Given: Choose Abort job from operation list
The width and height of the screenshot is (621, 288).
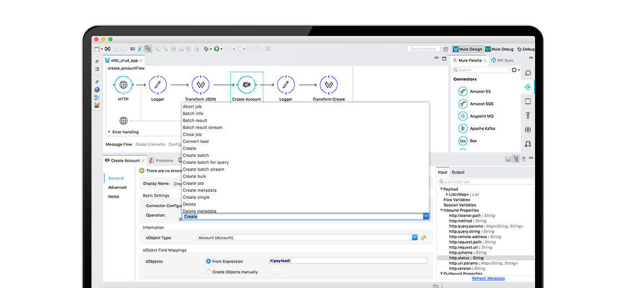Looking at the screenshot, I should pyautogui.click(x=192, y=106).
